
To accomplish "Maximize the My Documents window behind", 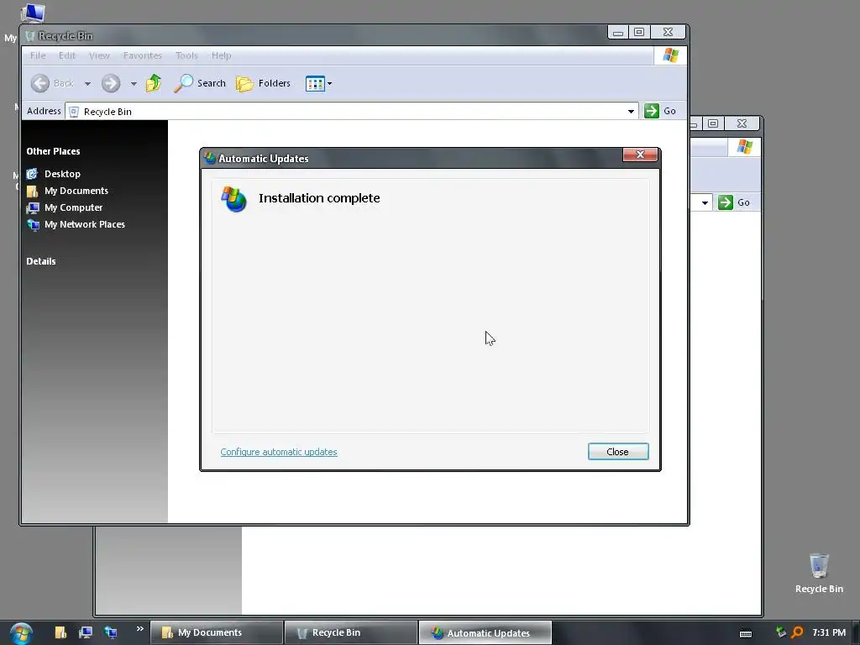I will [713, 124].
